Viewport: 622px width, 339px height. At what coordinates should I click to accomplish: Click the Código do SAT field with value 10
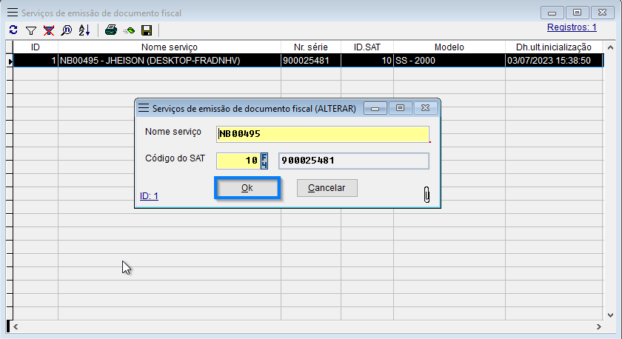click(237, 161)
